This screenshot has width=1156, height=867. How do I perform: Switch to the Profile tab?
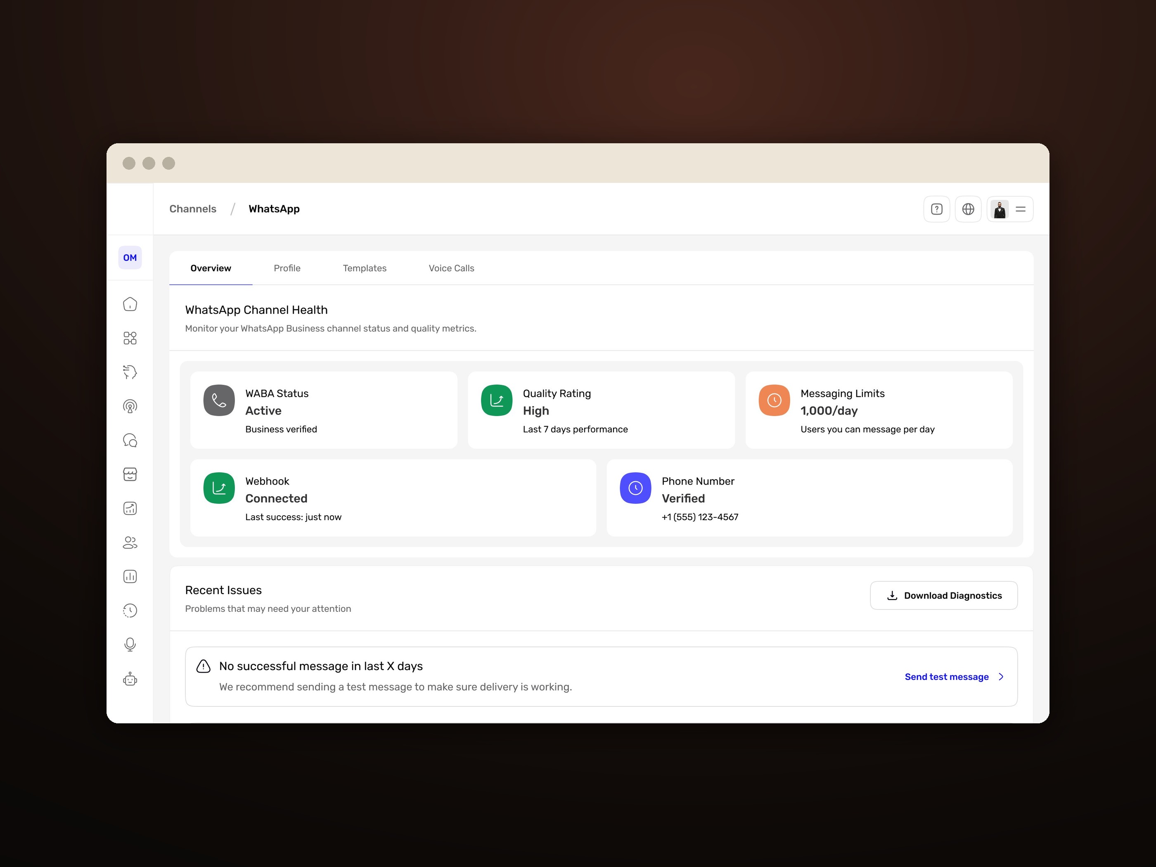tap(287, 268)
